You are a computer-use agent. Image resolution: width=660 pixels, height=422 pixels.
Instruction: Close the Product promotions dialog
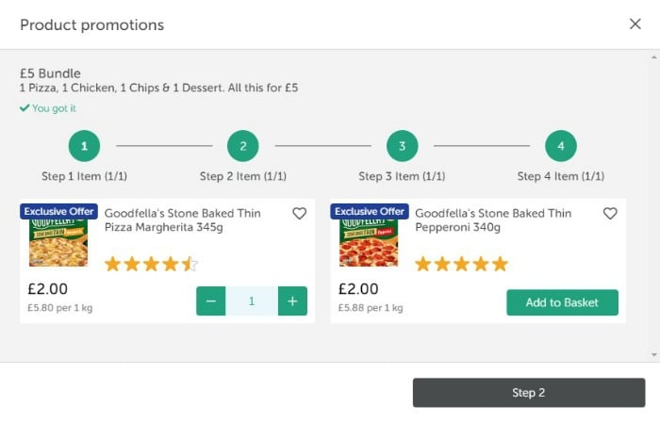point(635,24)
